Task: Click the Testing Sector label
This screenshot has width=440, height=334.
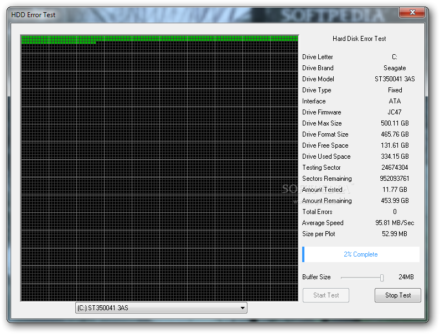Action: point(322,168)
